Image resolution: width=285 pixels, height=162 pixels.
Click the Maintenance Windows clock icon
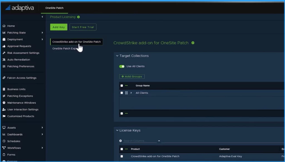(4, 103)
